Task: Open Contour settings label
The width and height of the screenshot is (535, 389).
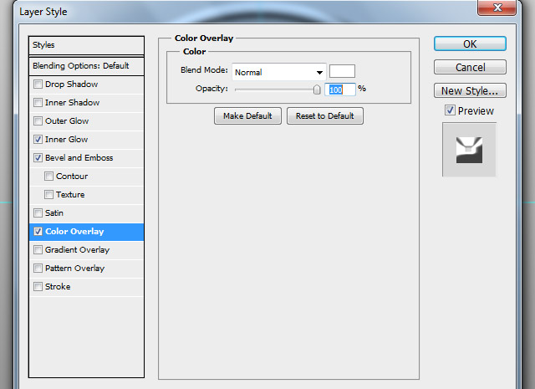Action: tap(72, 177)
